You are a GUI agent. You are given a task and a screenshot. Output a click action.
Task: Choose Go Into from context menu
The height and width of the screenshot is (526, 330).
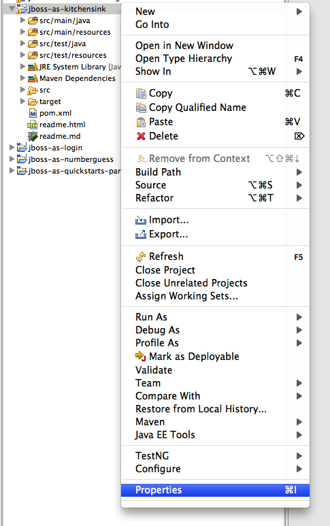pos(215,24)
